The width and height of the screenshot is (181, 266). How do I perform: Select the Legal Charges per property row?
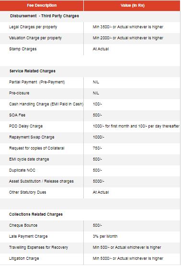[90, 27]
